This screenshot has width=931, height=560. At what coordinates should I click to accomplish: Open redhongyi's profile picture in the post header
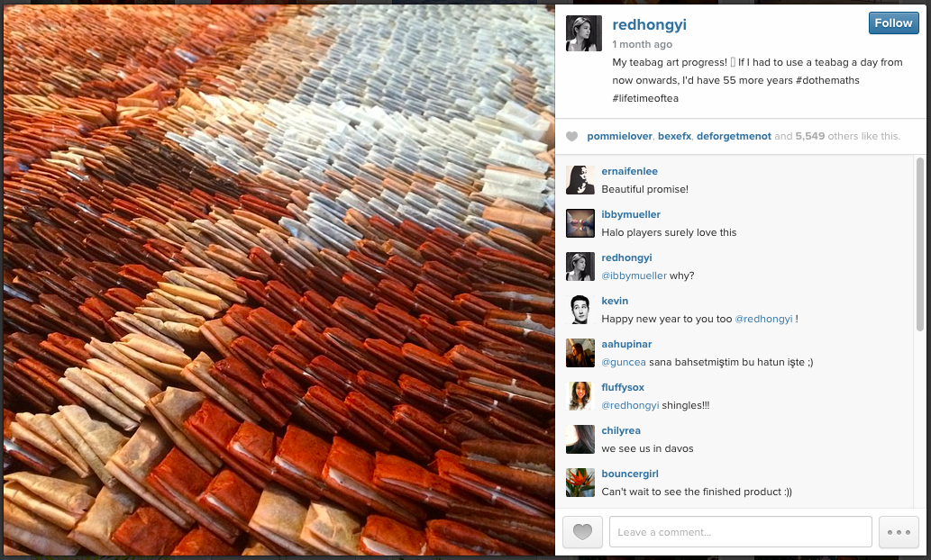584,33
